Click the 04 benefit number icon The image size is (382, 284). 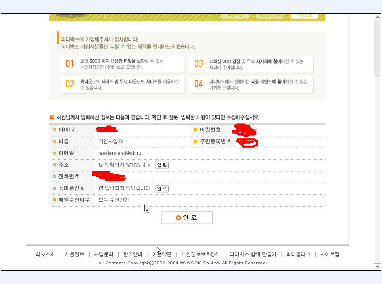199,84
